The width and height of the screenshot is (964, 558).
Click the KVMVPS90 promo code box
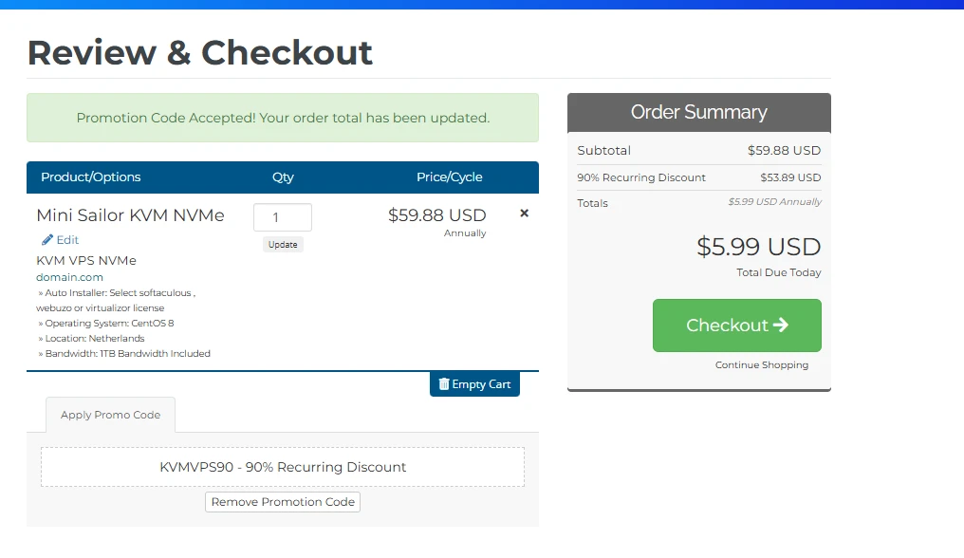click(283, 467)
